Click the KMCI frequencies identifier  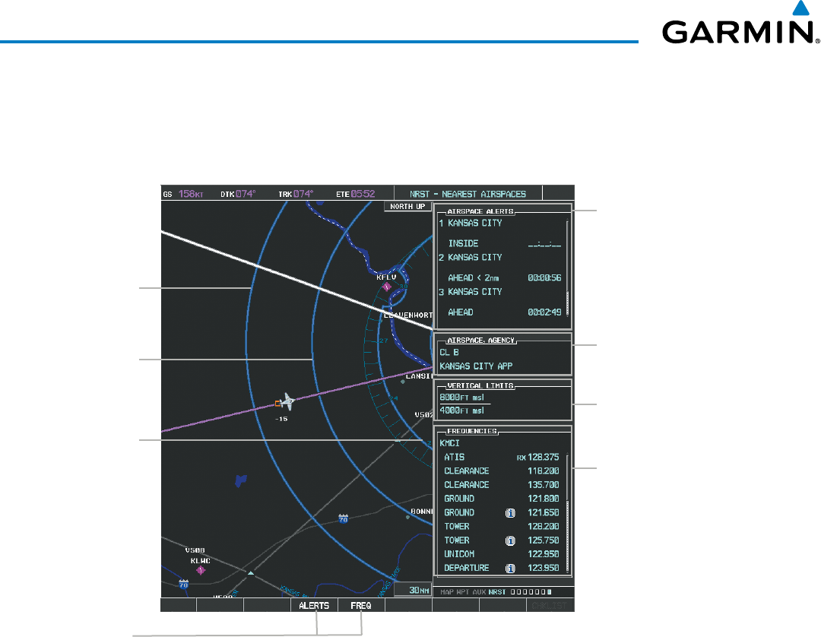tap(450, 443)
